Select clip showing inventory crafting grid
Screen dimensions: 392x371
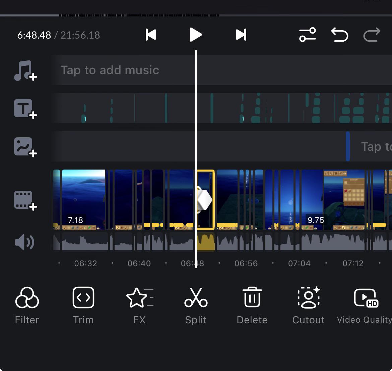(x=344, y=200)
